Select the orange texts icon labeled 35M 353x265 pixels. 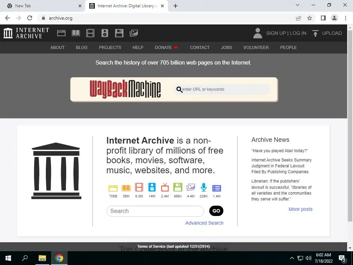[x=126, y=188]
